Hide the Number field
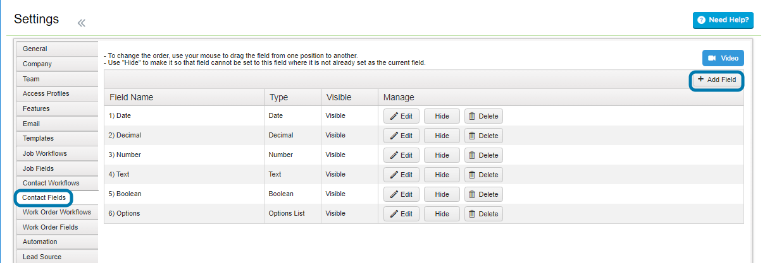Viewport: 765px width, 263px height. [442, 155]
